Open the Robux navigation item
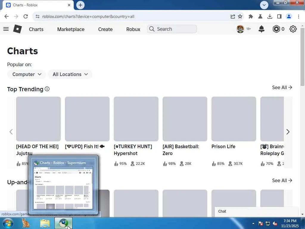The height and width of the screenshot is (229, 305). 133,29
